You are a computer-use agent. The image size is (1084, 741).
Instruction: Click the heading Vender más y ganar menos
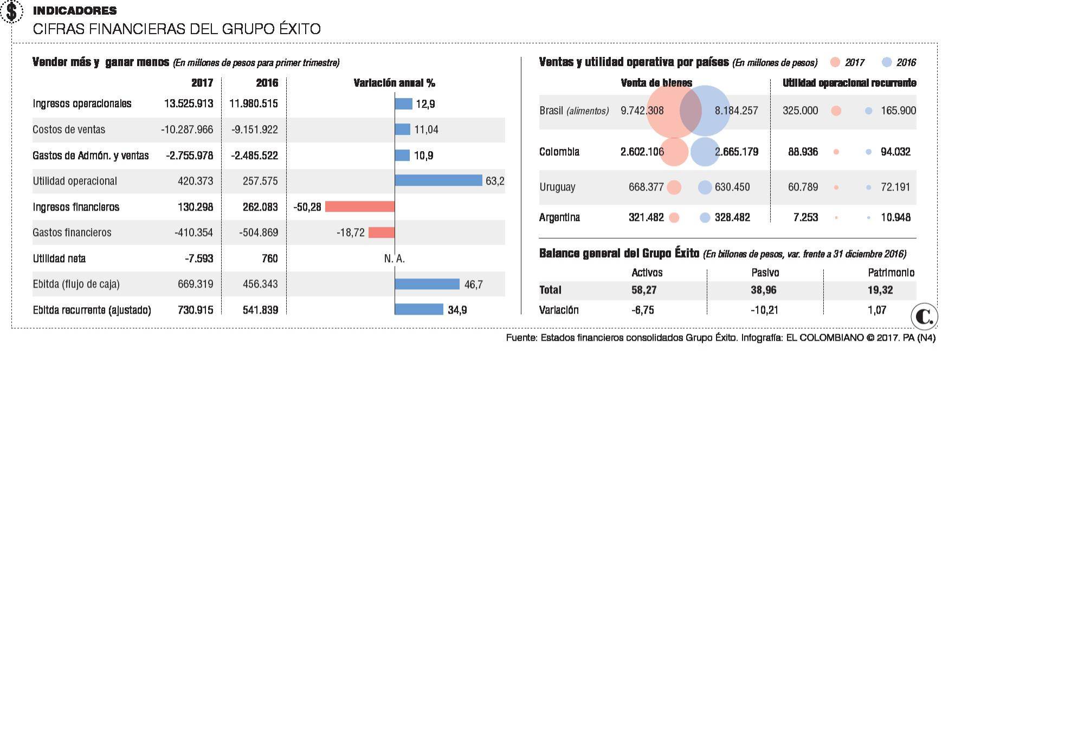pos(101,62)
